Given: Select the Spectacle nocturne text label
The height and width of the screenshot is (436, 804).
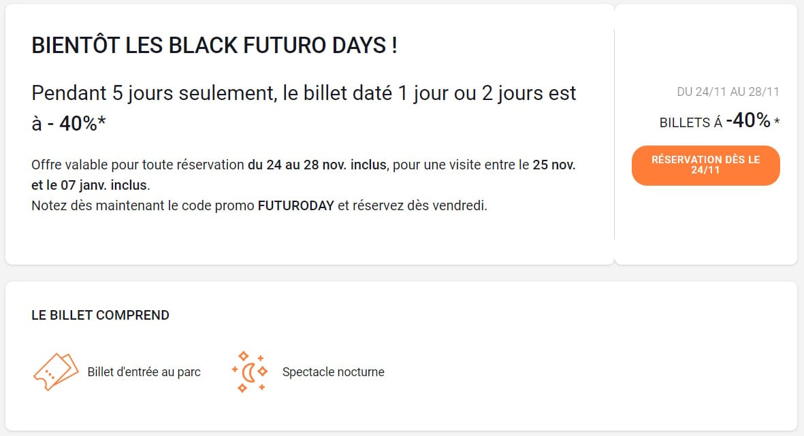Looking at the screenshot, I should 333,372.
